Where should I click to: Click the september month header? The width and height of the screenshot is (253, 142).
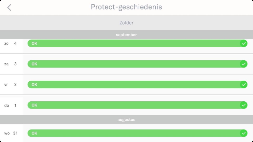click(x=126, y=34)
